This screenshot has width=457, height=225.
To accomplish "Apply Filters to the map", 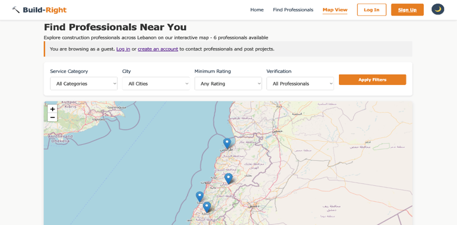I will pyautogui.click(x=372, y=80).
